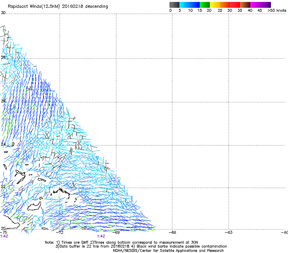
Task: Click the cyan-to-blue 5-15 knots color segment
Action: pos(190,5)
